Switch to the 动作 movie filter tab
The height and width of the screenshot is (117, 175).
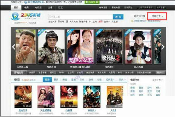[82, 80]
